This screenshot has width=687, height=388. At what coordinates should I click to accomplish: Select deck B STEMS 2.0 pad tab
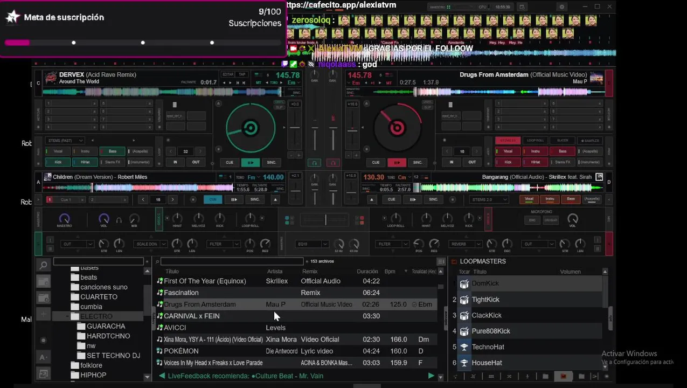pos(508,141)
